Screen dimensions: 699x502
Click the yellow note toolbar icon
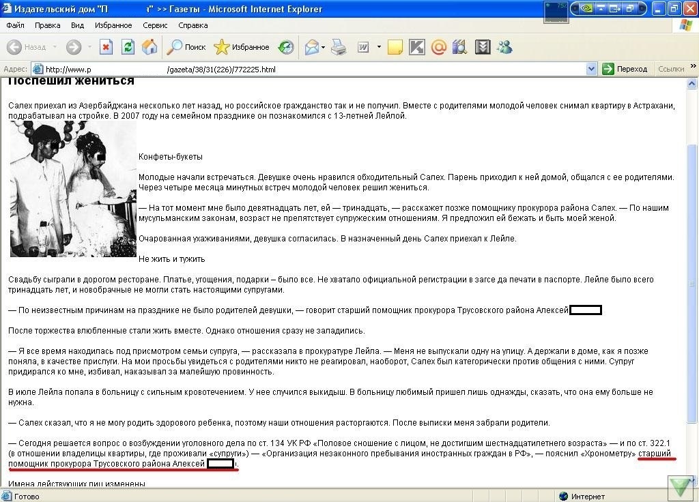pyautogui.click(x=395, y=47)
